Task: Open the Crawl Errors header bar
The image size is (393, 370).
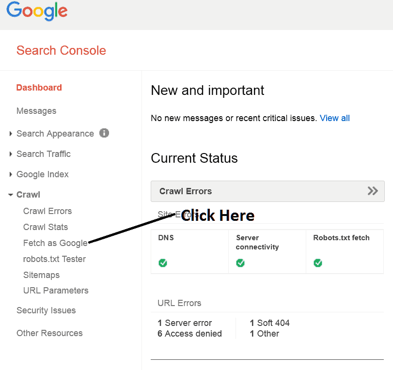Action: (x=262, y=191)
